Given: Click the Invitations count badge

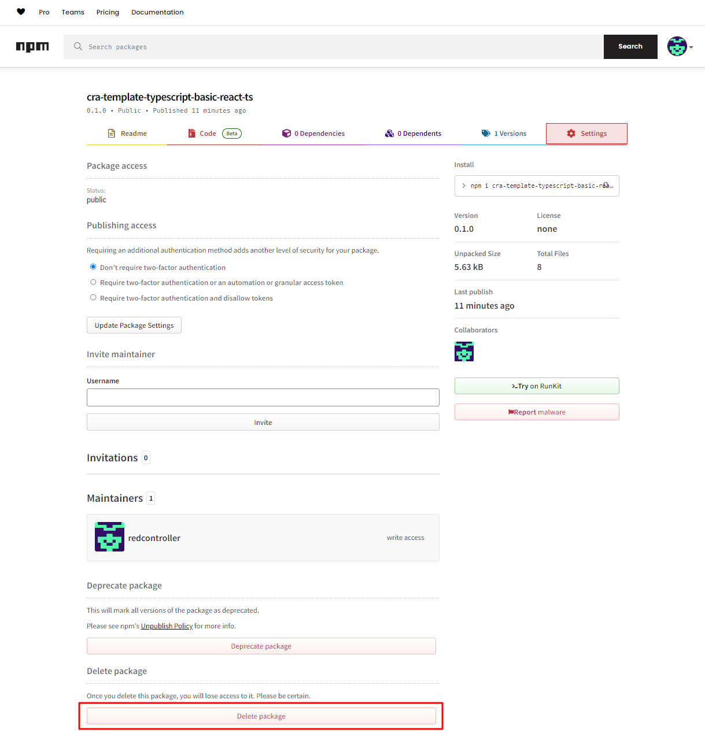Looking at the screenshot, I should coord(146,458).
